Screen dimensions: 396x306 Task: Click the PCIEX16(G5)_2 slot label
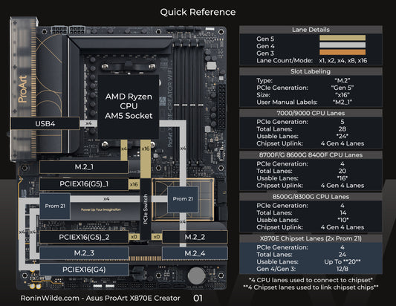pos(84,237)
